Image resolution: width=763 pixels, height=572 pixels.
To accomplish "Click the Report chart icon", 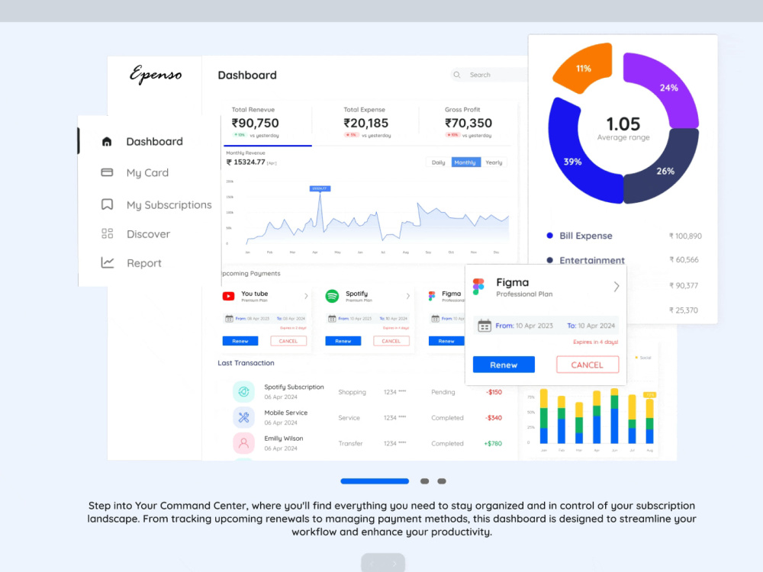I will pos(108,262).
